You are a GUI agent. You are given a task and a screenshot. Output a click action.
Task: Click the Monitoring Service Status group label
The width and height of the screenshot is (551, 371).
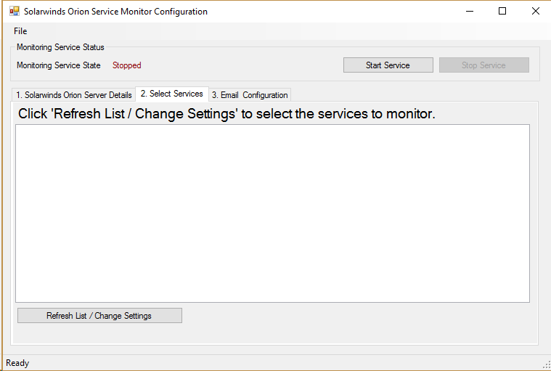coord(60,47)
